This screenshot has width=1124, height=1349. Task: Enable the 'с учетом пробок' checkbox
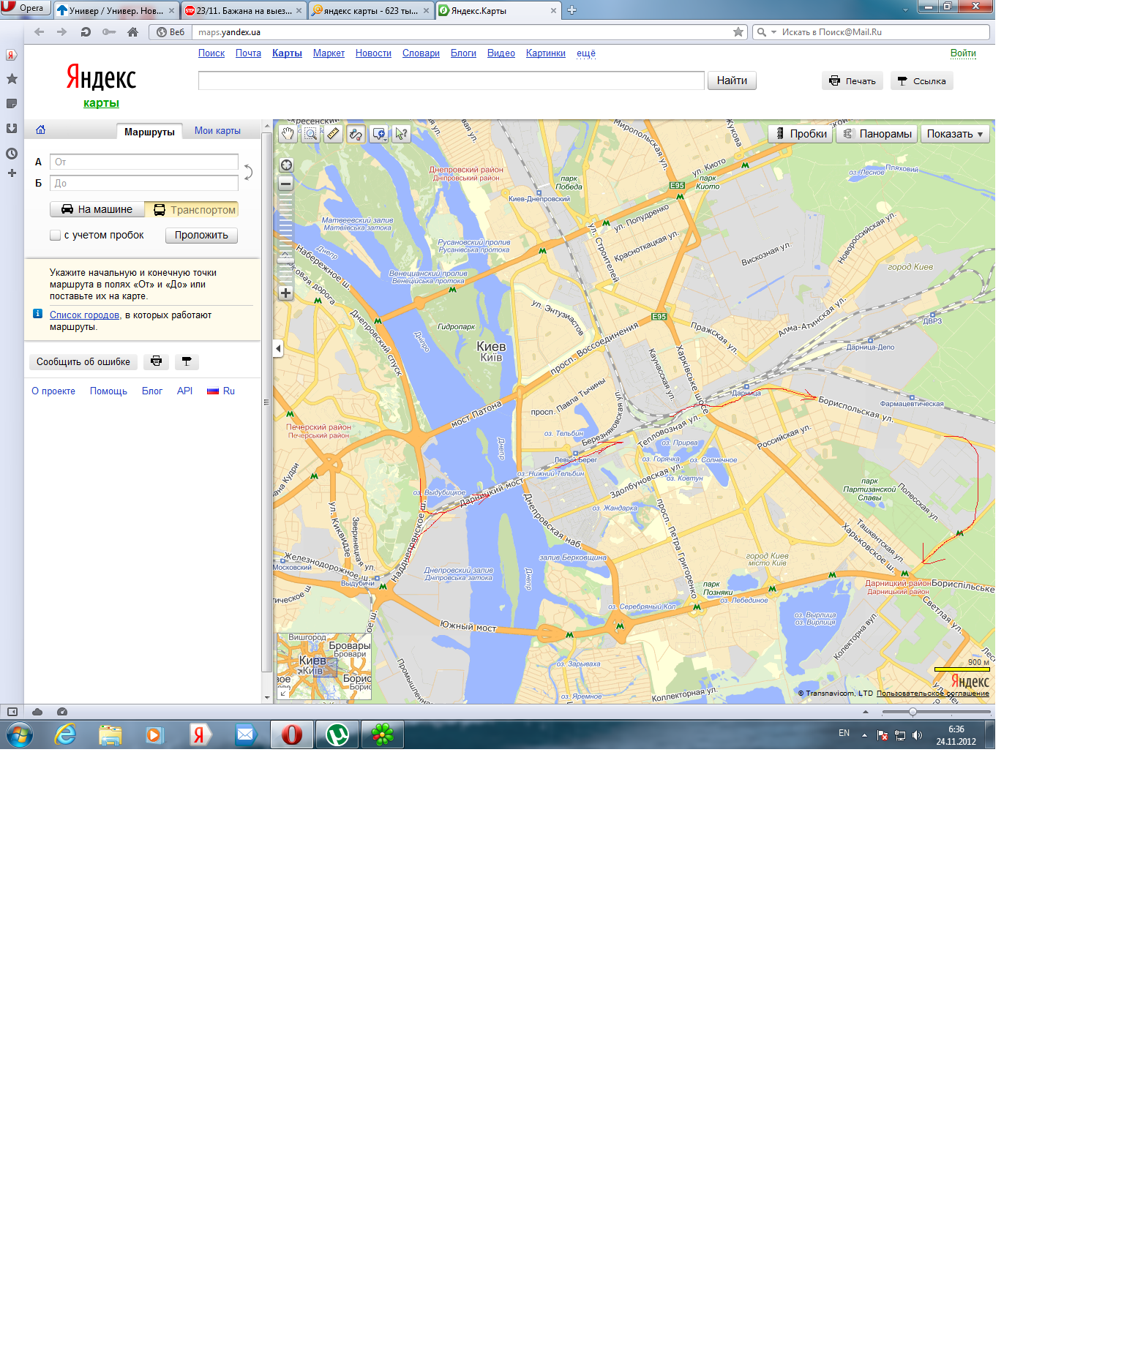coord(56,236)
